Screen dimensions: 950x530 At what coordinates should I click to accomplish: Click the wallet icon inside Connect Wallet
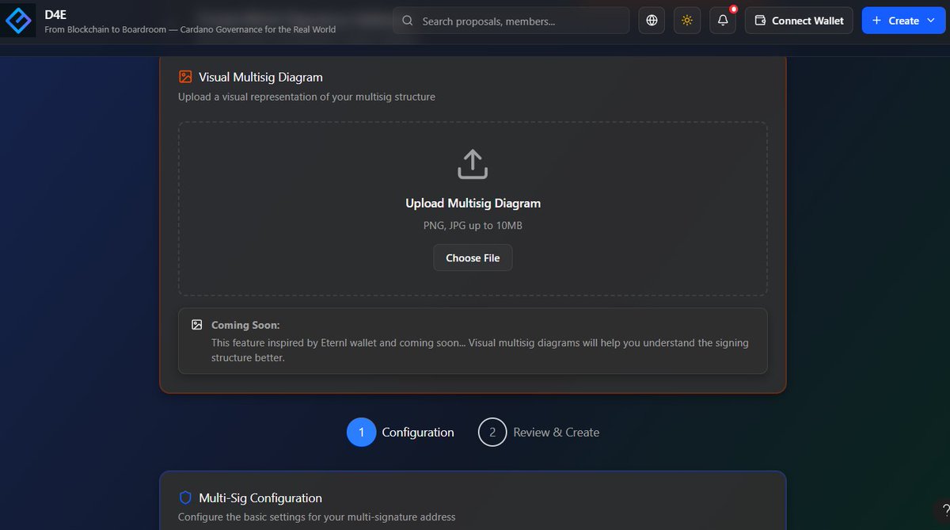pyautogui.click(x=761, y=20)
